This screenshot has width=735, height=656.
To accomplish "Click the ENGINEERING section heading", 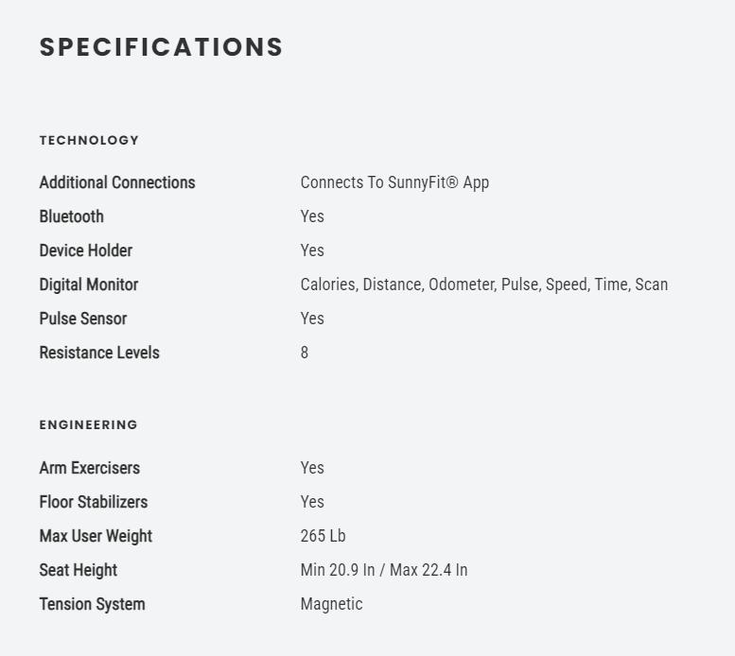I will (x=88, y=425).
